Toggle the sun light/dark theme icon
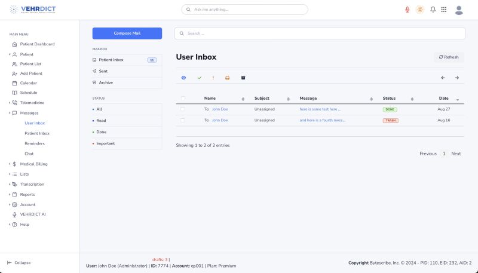Image resolution: width=478 pixels, height=273 pixels. point(420,10)
